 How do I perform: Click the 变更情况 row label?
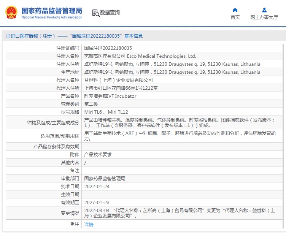point(70,213)
